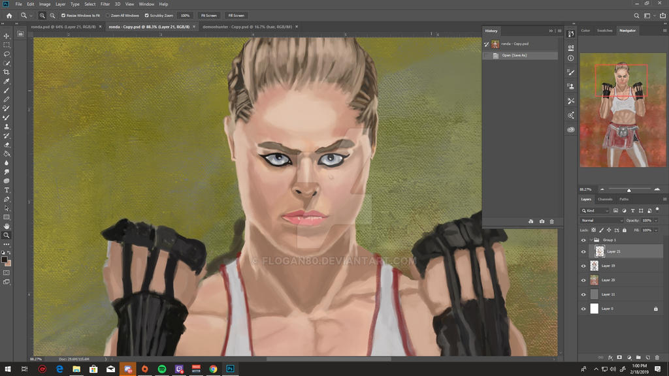Select the Type tool
669x376 pixels.
(x=7, y=190)
